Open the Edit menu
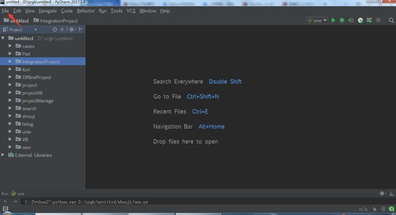396x215 pixels. point(17,11)
